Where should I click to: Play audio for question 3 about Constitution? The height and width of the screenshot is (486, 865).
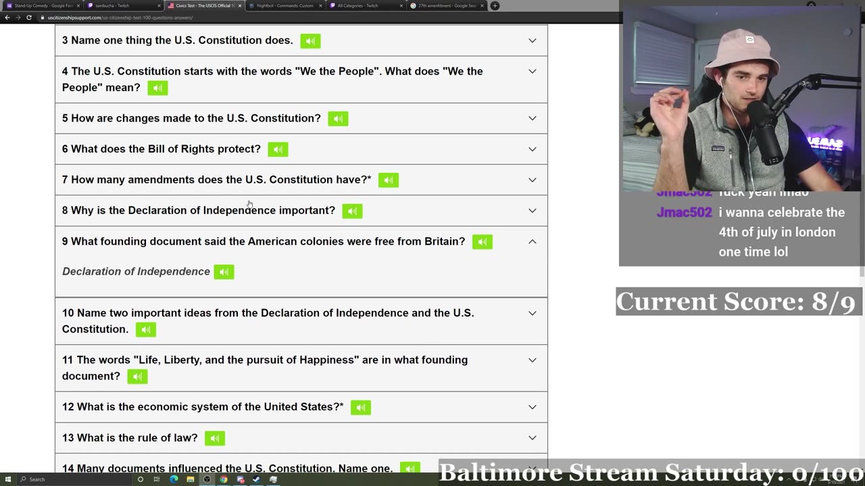310,40
